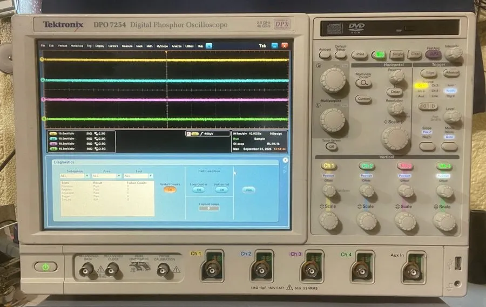Screen dimensions: 486x307
Task: Click the horizontal Resolution knob
Action: (x=395, y=108)
